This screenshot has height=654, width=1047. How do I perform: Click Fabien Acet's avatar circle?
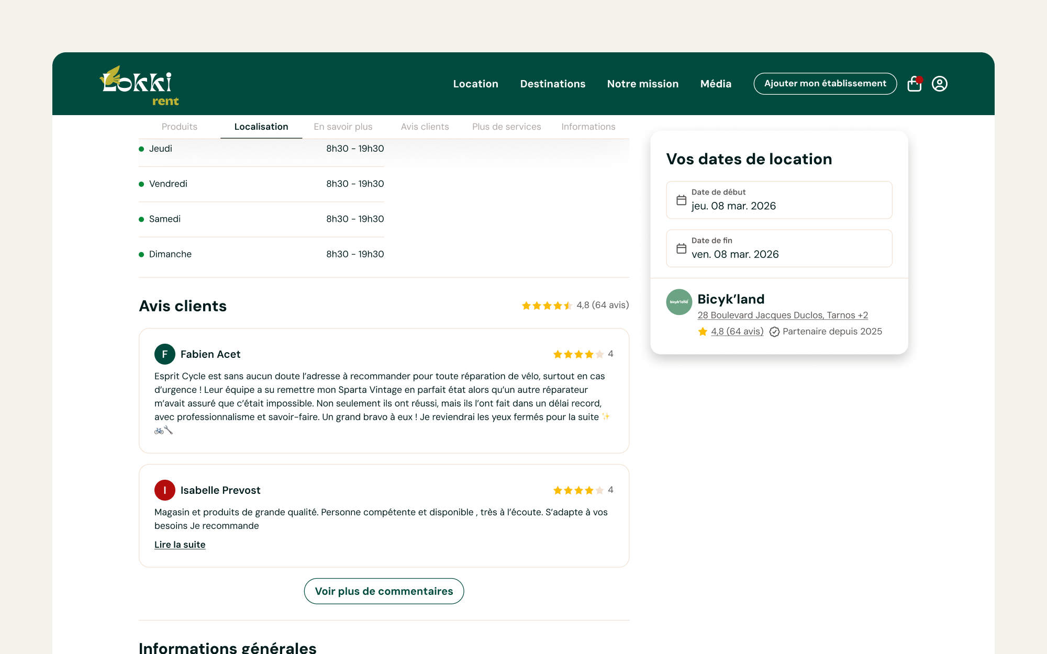coord(165,354)
